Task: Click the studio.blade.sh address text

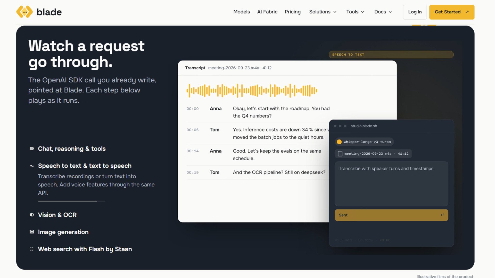Action: (364, 126)
